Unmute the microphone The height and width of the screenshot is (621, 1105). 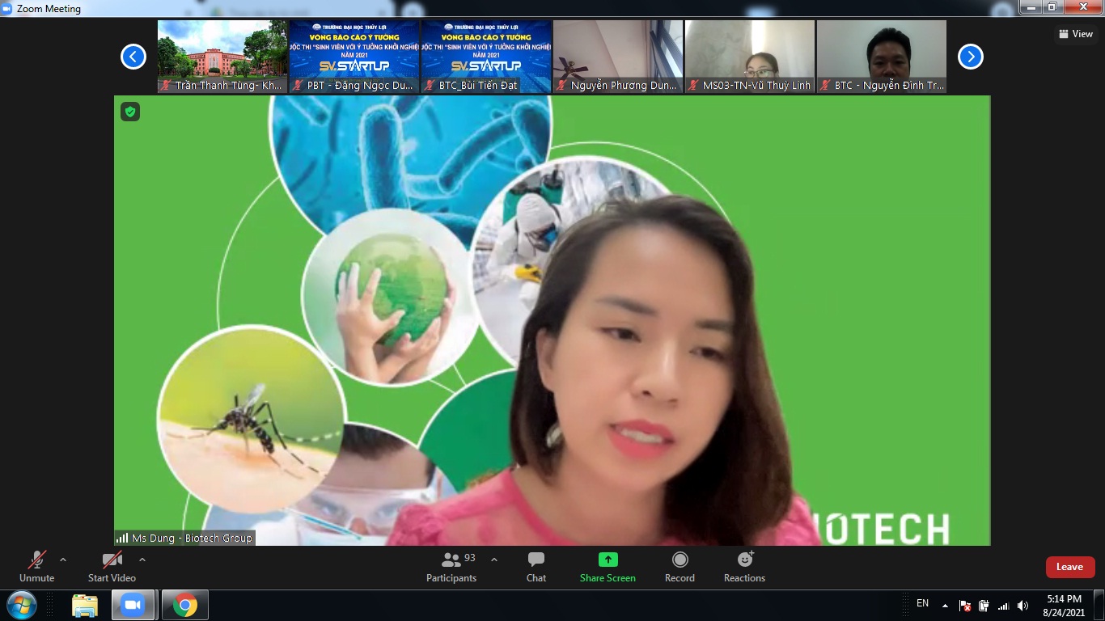[36, 560]
